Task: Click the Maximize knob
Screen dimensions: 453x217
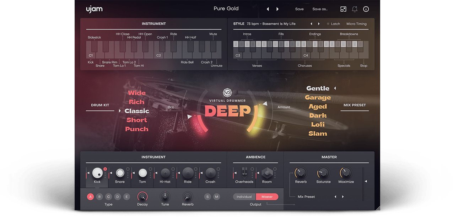Action: pyautogui.click(x=346, y=173)
